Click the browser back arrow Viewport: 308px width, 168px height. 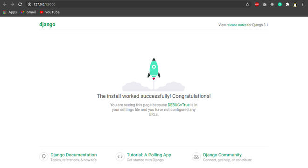5,4
